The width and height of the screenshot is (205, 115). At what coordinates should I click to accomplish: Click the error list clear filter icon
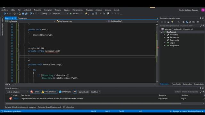pos(75,92)
